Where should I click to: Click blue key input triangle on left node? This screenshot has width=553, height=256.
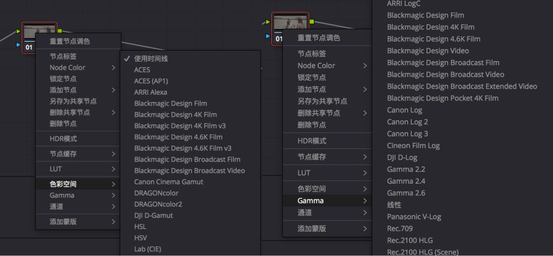pyautogui.click(x=18, y=45)
